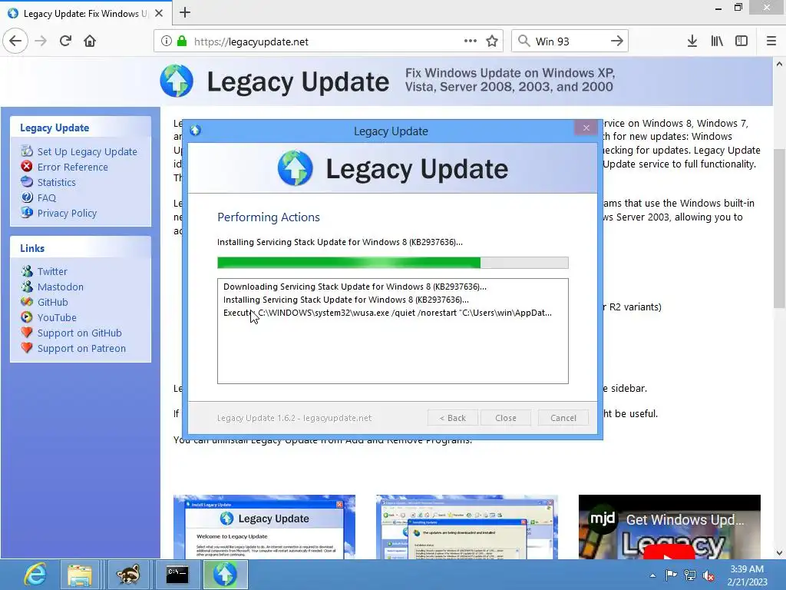Show site information icon in address bar
Screen dimensions: 786x590
coord(167,41)
